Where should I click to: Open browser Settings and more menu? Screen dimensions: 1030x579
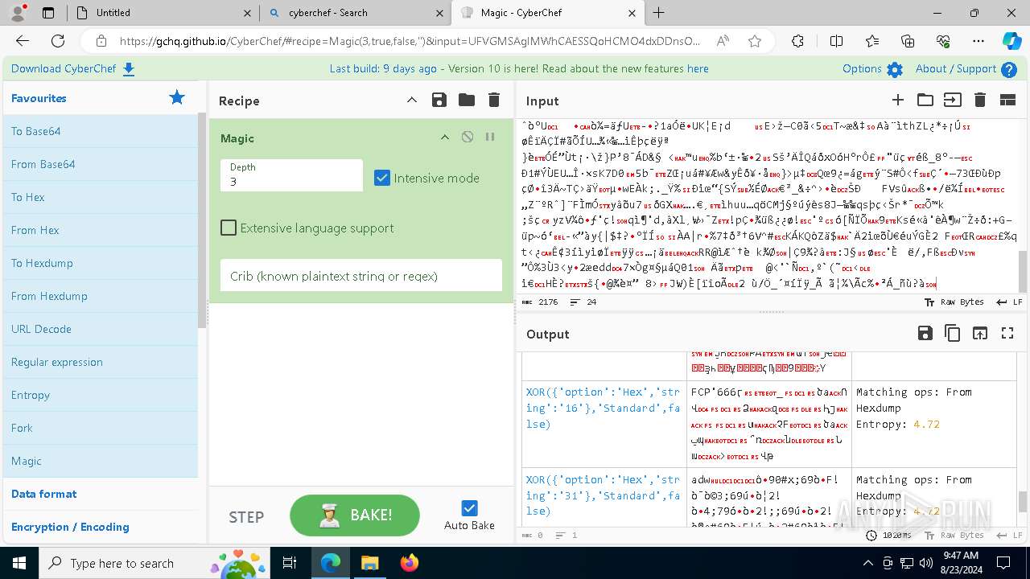pyautogui.click(x=978, y=41)
